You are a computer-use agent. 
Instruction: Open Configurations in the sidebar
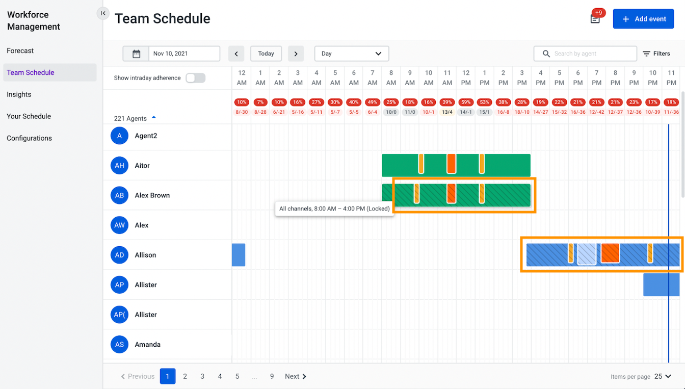click(29, 138)
